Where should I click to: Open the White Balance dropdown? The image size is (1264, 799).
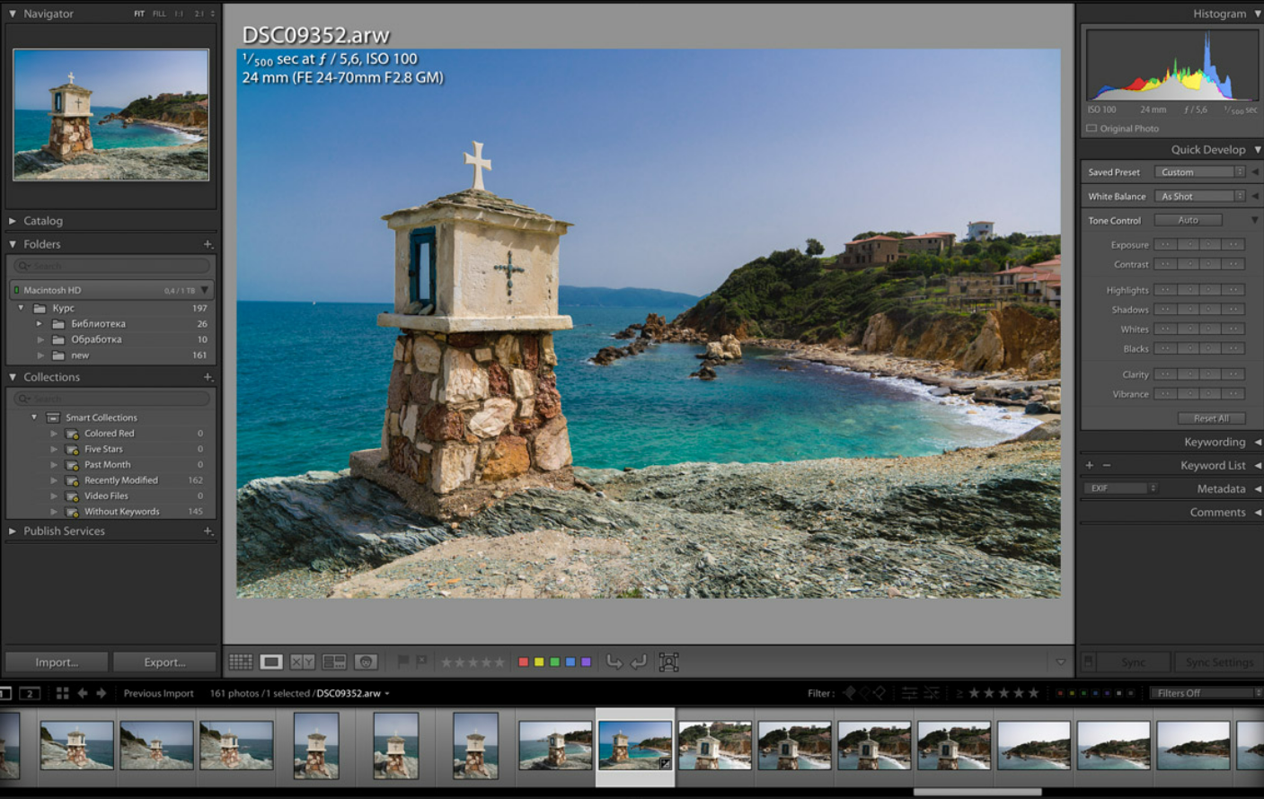click(x=1199, y=197)
